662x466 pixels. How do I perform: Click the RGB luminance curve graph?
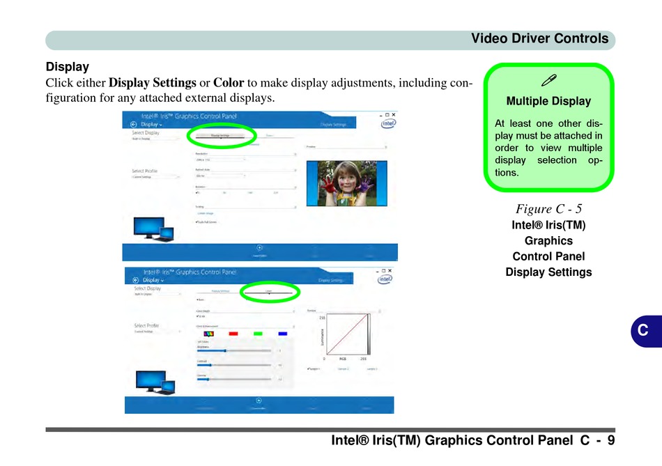pos(348,334)
